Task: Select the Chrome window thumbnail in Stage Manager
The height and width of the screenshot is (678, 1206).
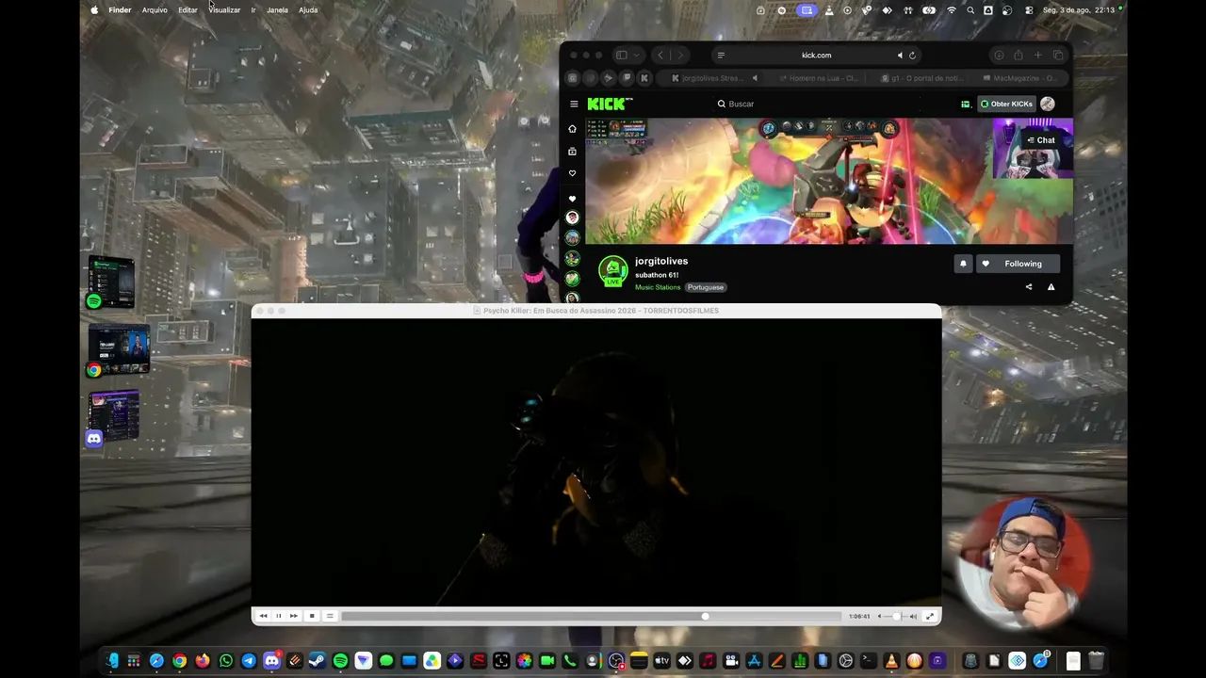Action: (118, 350)
